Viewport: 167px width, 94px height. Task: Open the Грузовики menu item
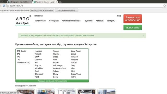click(88, 21)
